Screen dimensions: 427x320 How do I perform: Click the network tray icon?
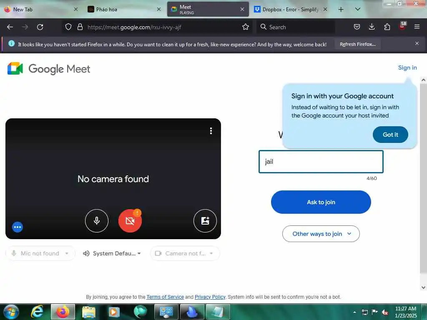(364, 312)
